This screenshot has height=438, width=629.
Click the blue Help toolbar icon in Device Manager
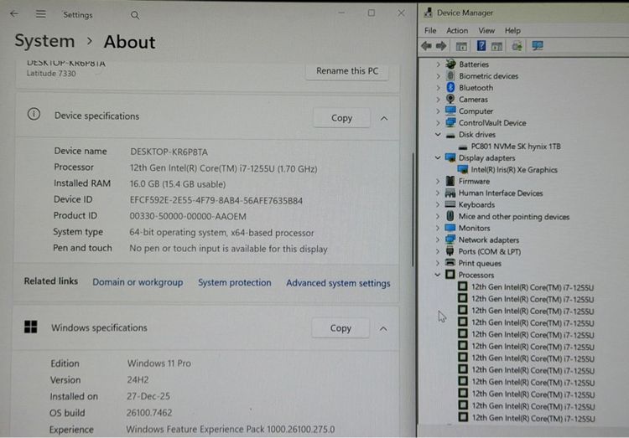click(481, 46)
